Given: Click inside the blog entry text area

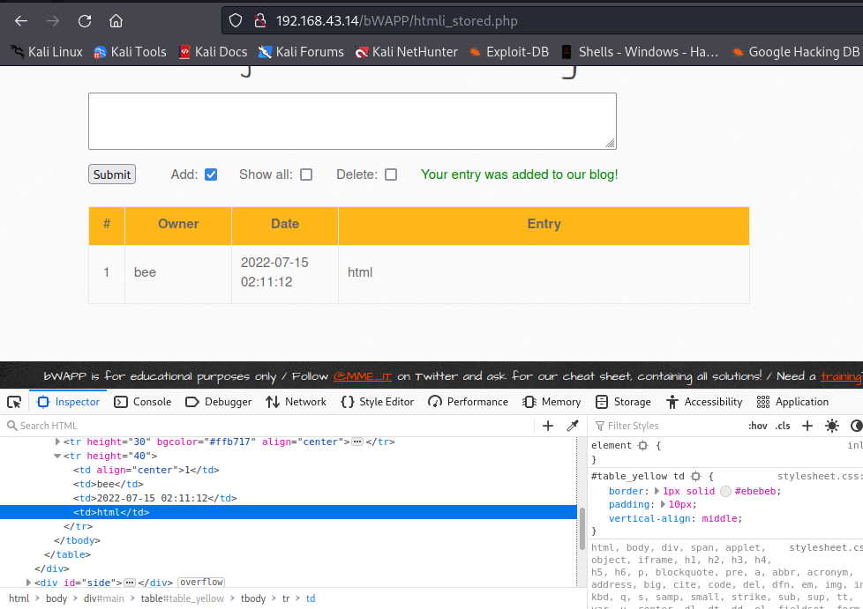Looking at the screenshot, I should coord(352,121).
